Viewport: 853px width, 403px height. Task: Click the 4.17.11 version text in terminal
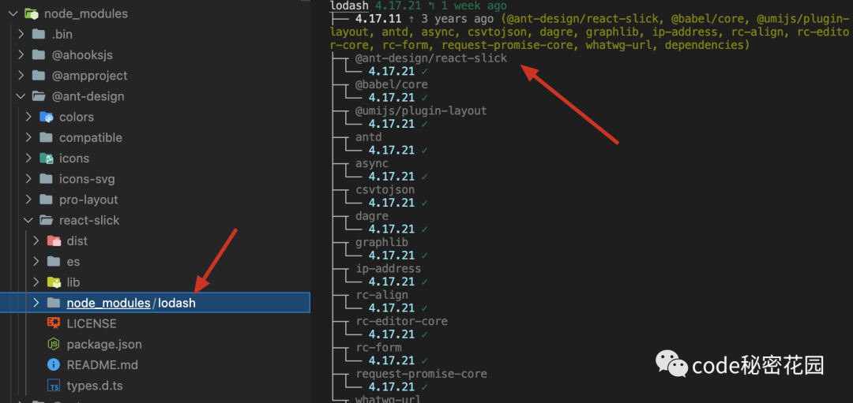pyautogui.click(x=378, y=19)
